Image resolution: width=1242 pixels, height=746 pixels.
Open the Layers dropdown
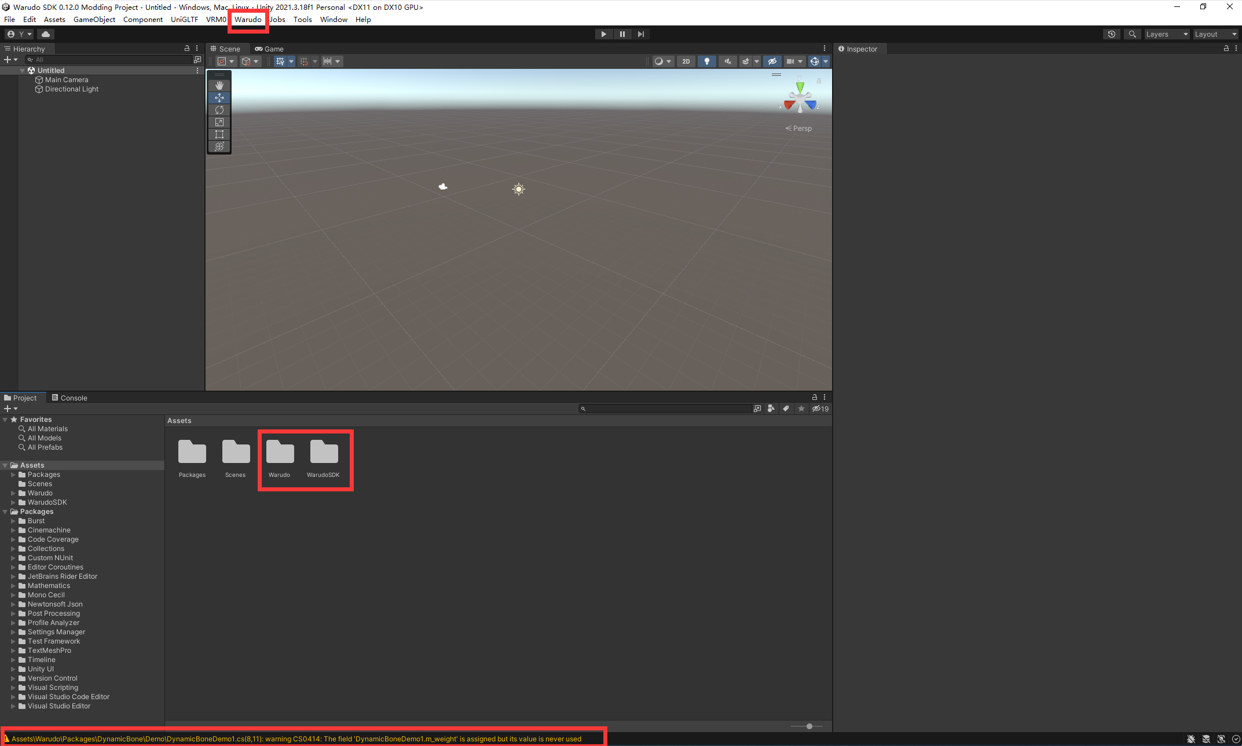pyautogui.click(x=1167, y=34)
